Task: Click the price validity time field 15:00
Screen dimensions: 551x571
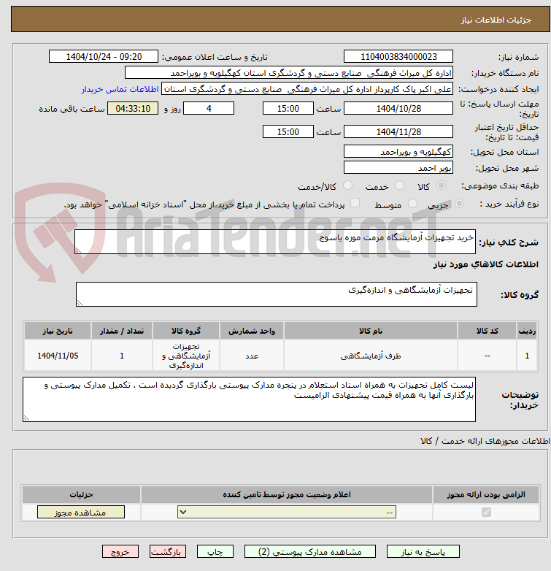Action: pyautogui.click(x=288, y=132)
